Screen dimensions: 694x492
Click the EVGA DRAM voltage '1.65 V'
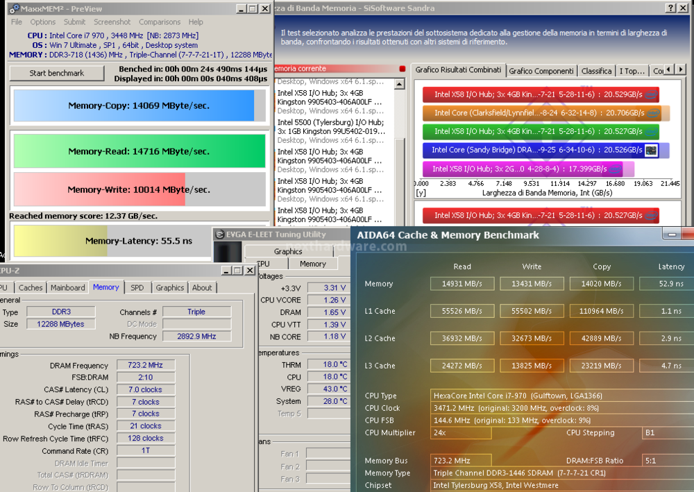click(329, 312)
